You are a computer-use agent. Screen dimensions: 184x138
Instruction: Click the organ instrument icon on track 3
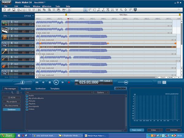(x=5, y=36)
